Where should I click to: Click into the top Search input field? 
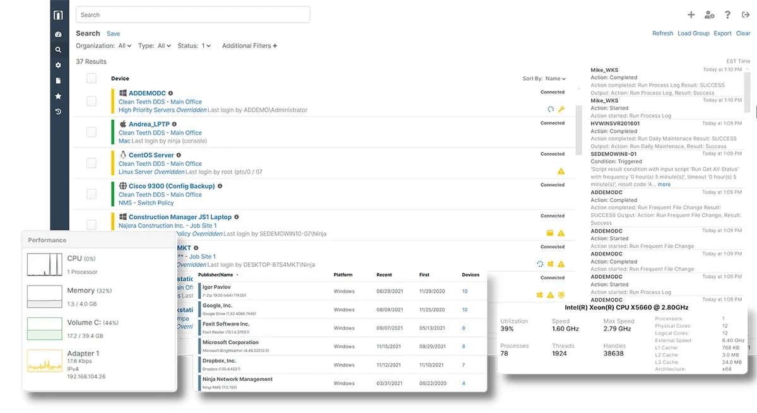pyautogui.click(x=193, y=15)
